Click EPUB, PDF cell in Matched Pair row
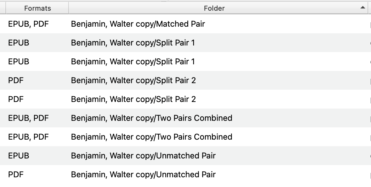 pyautogui.click(x=28, y=24)
